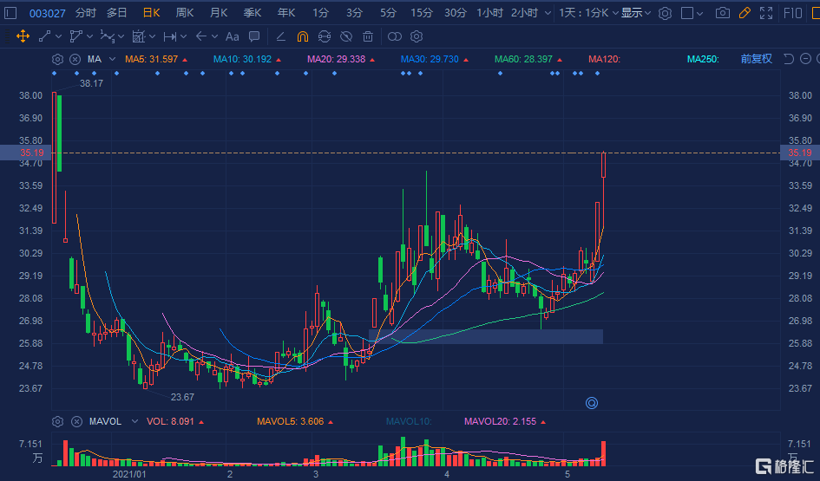Zoom out chart with minus circle icon
Screen dimensions: 820x481
pyautogui.click(x=806, y=58)
